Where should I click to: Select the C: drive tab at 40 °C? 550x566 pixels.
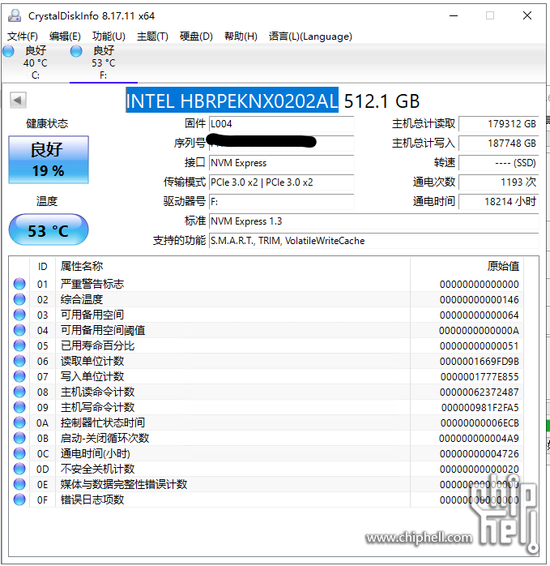tap(36, 62)
